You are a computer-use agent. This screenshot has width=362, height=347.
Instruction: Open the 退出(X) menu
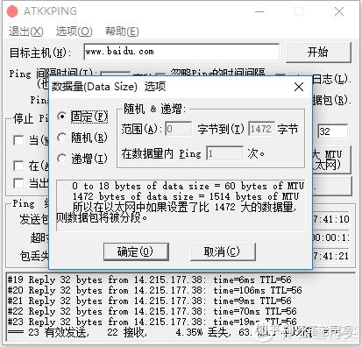(x=26, y=32)
